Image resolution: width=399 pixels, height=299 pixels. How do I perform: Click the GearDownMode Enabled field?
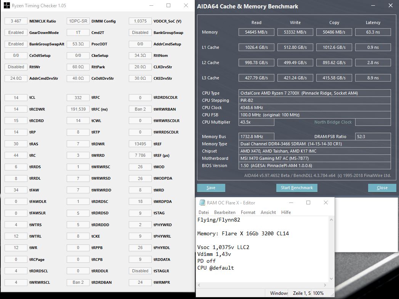(16, 32)
